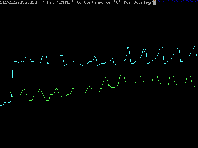Click the number 911 at the prompt start
This screenshot has width=198, height=148.
[3, 2]
